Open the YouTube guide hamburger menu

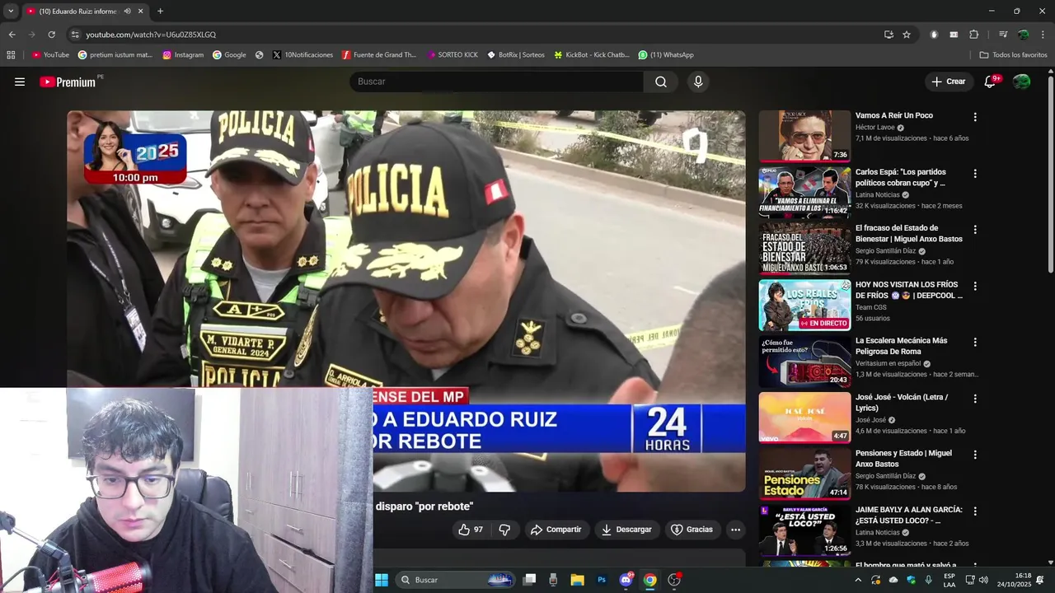(20, 82)
